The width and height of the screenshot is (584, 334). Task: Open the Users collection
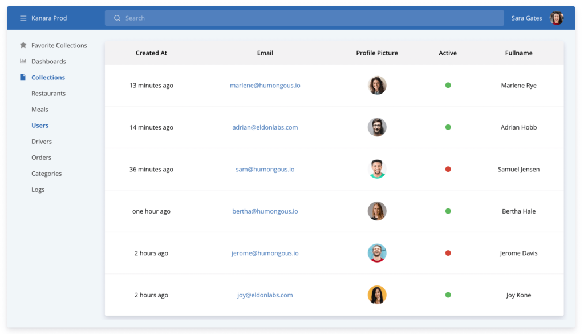pos(40,125)
